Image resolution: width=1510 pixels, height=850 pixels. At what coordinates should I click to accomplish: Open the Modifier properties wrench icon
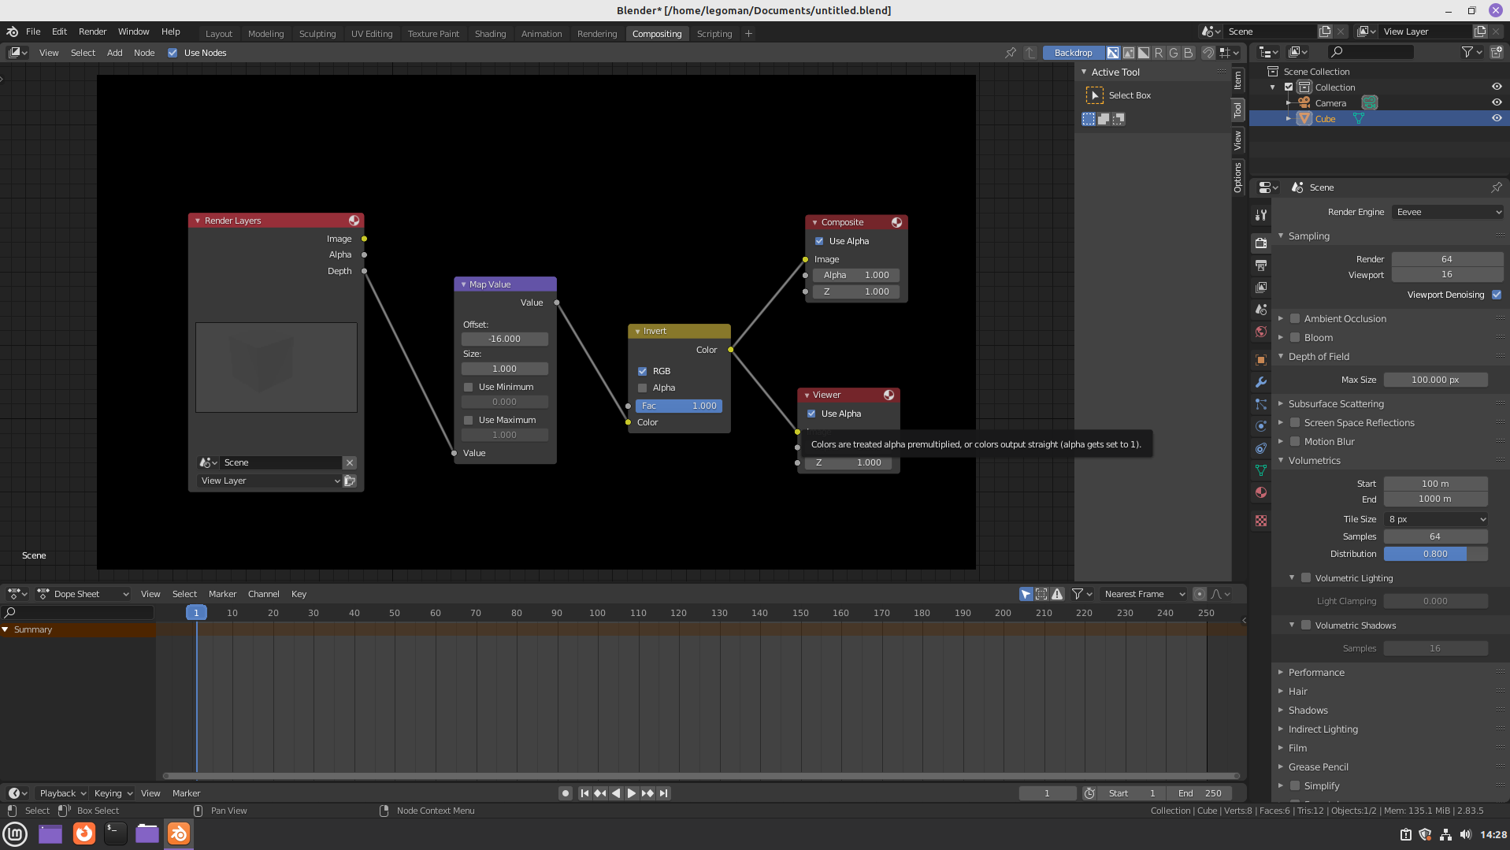(x=1261, y=382)
